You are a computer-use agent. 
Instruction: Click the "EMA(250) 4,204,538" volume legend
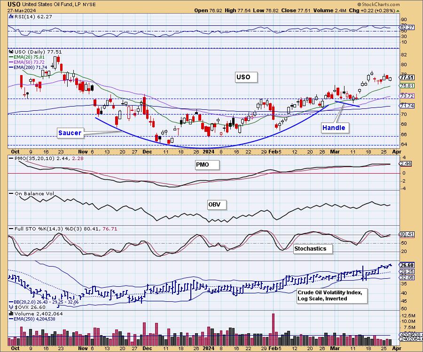coord(34,319)
